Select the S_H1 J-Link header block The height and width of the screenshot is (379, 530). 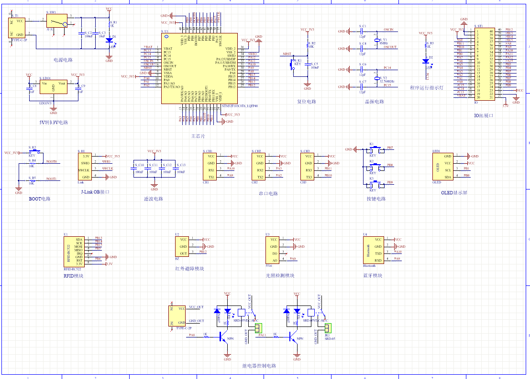click(x=85, y=167)
